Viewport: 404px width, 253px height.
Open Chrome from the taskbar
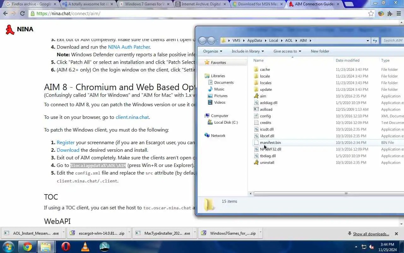pos(27,246)
